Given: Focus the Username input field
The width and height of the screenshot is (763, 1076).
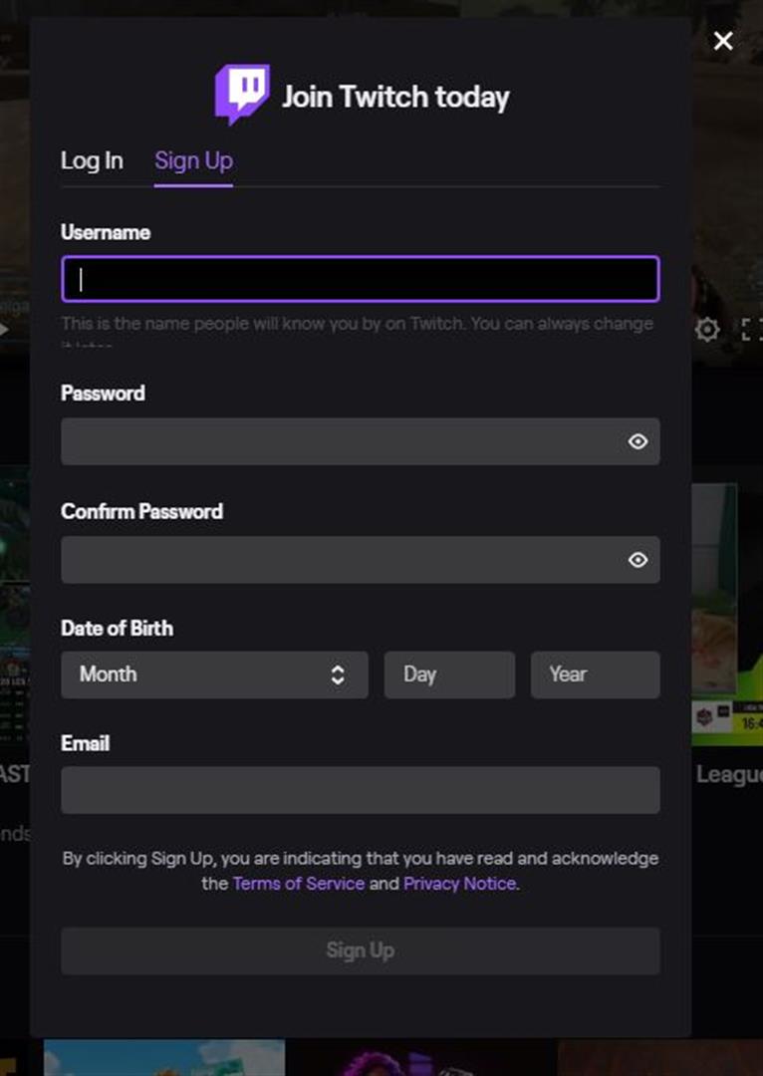Looking at the screenshot, I should 361,279.
